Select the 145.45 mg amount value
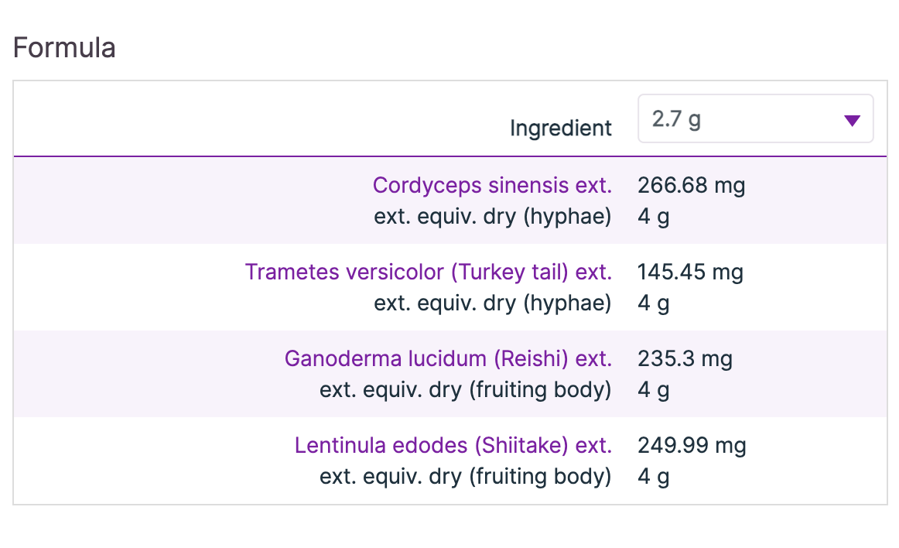The height and width of the screenshot is (548, 899). 689,272
